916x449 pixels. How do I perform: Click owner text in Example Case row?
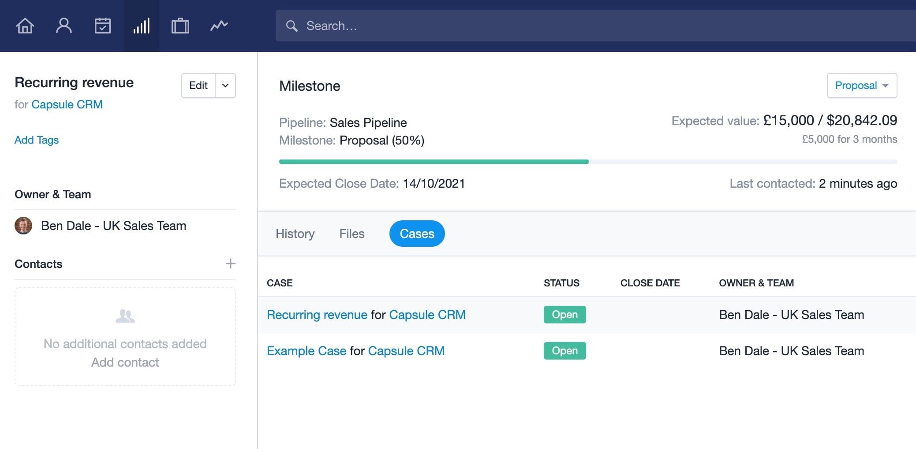(x=792, y=351)
